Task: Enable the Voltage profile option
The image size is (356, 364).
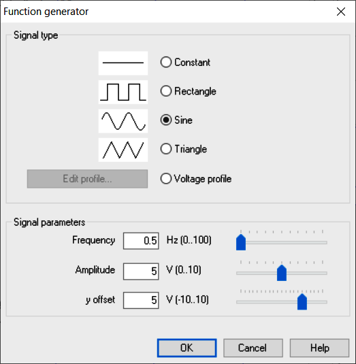Action: point(196,179)
